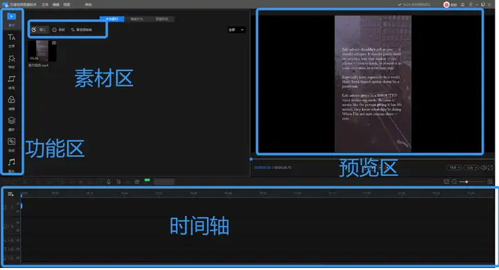The image size is (499, 270).
Task: Mute the preview speaker icon
Action: (x=484, y=168)
